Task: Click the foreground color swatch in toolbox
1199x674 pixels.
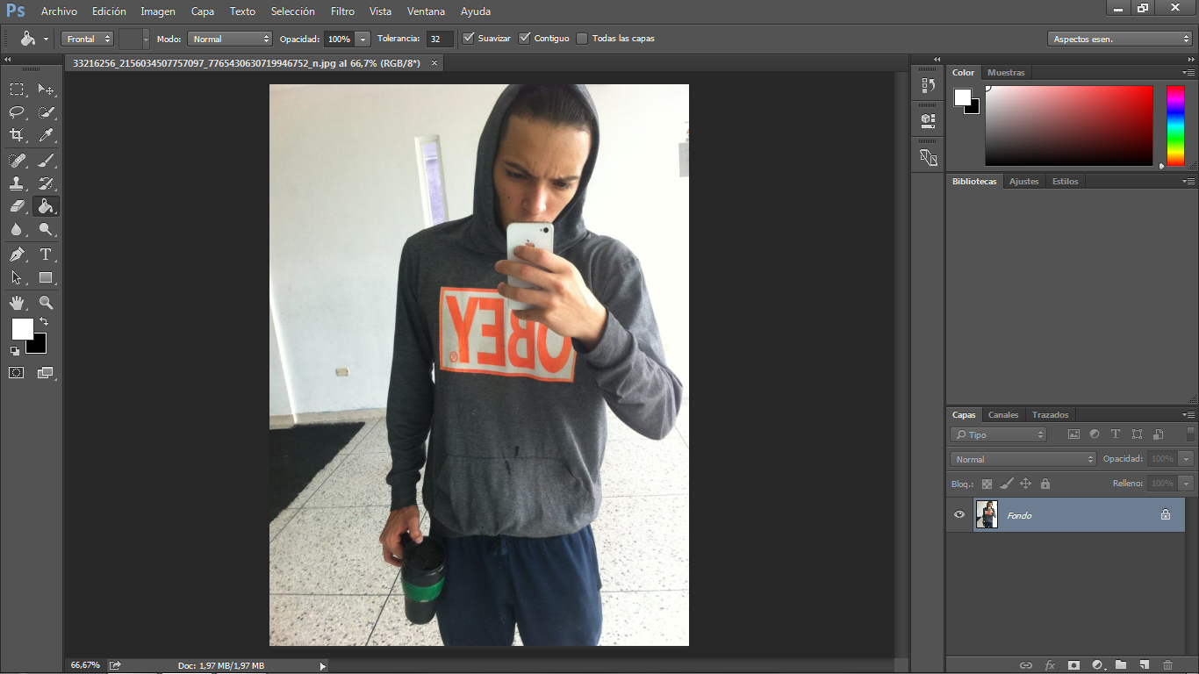Action: click(22, 329)
